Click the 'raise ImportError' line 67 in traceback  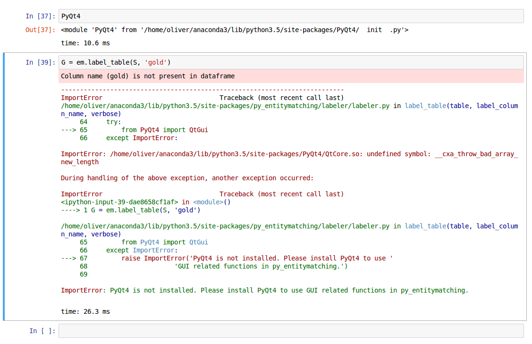pos(257,258)
